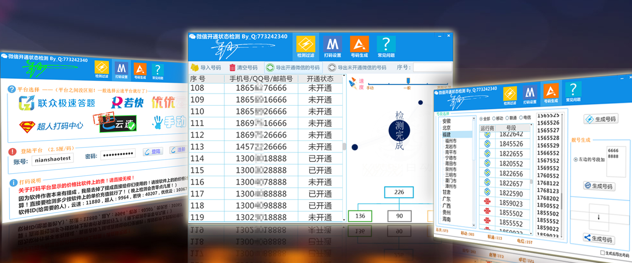Click 号码生成 icon in right window

point(551,92)
